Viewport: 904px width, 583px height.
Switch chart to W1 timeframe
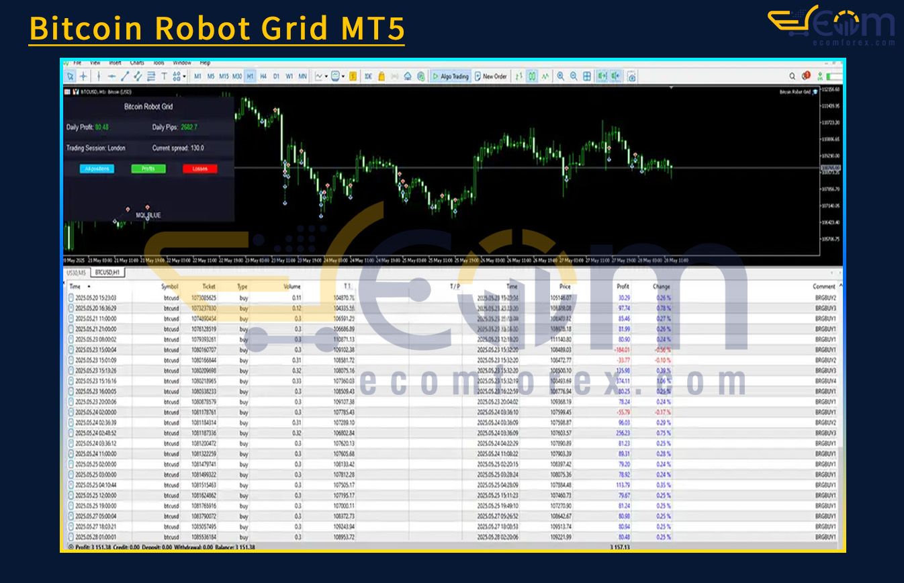click(289, 77)
